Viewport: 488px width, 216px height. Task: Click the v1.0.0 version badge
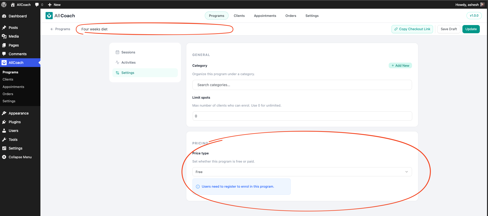(x=474, y=16)
